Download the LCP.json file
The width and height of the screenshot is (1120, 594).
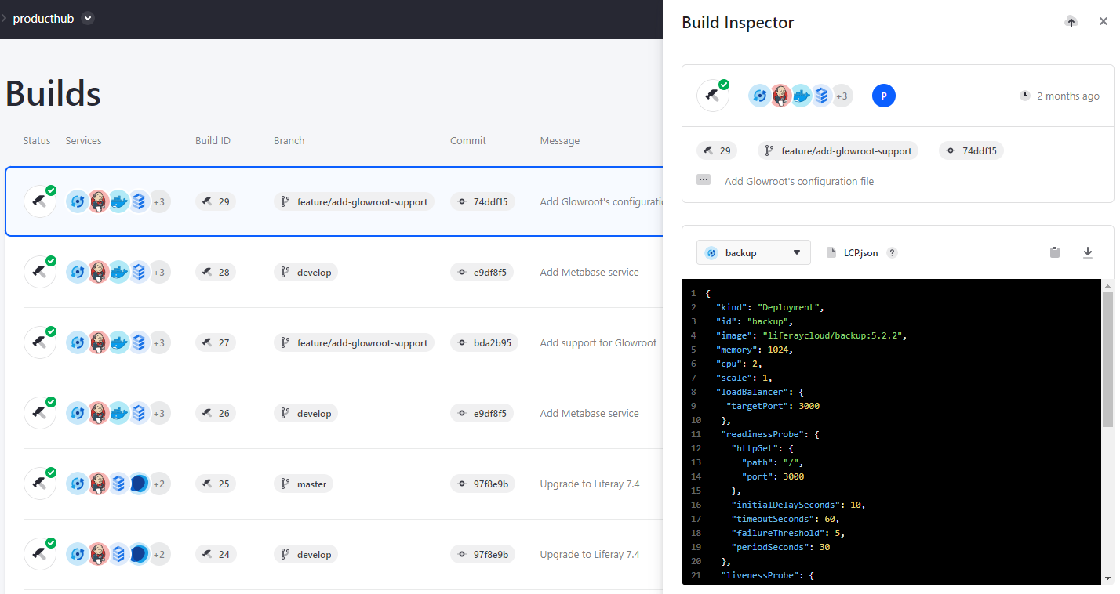coord(1088,252)
